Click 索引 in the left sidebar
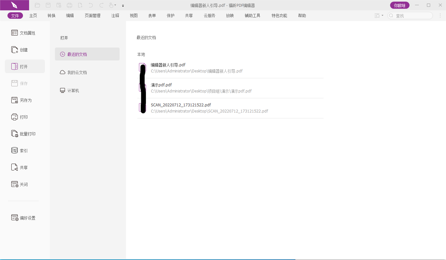Viewport: 446px width, 260px height. coord(25,151)
